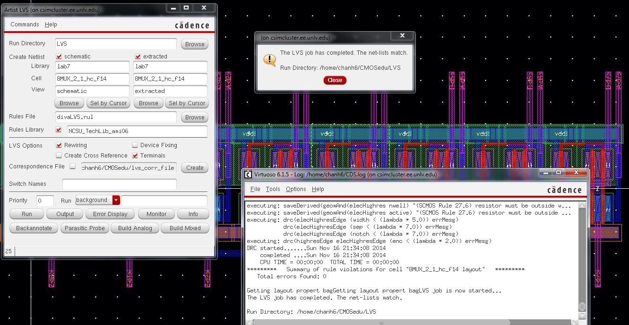Image resolution: width=629 pixels, height=325 pixels.
Task: Enable the Device Fixing option
Action: 134,145
